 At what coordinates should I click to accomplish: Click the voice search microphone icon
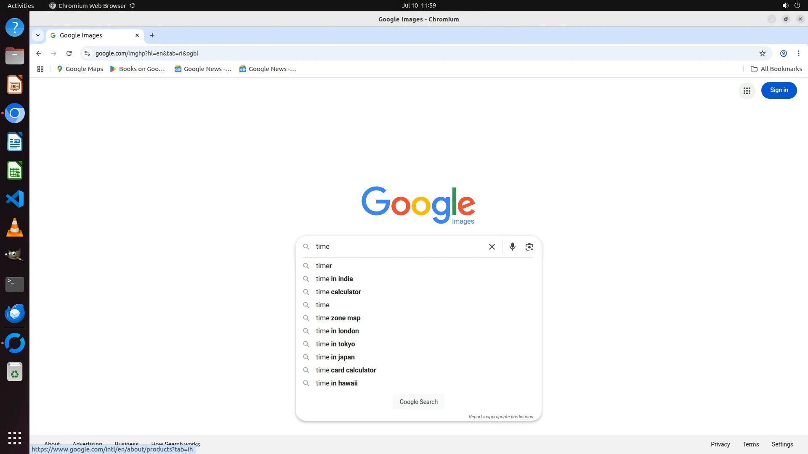(x=512, y=247)
